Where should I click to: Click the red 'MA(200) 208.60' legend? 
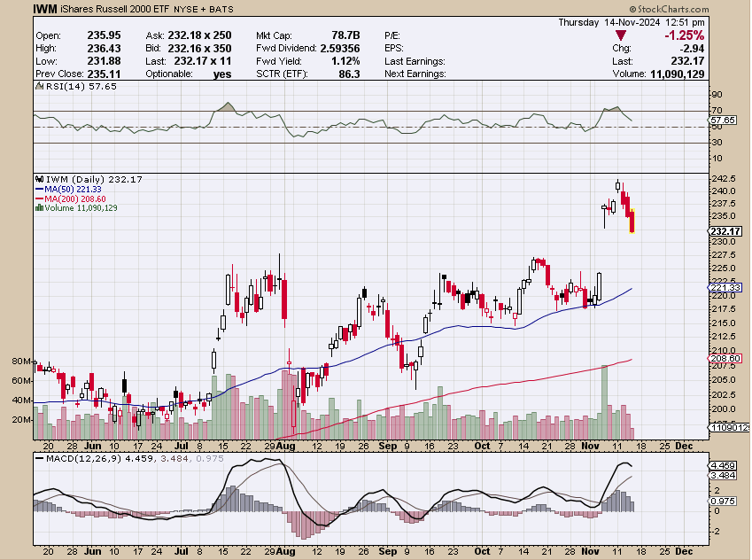click(71, 198)
